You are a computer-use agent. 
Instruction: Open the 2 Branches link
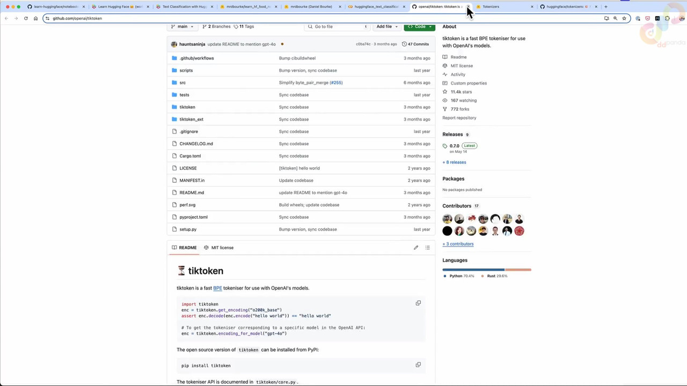(216, 26)
